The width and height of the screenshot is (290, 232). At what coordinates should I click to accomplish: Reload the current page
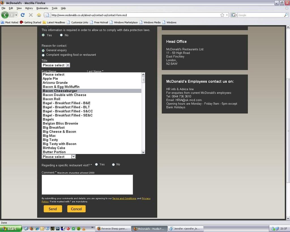[x=23, y=15]
